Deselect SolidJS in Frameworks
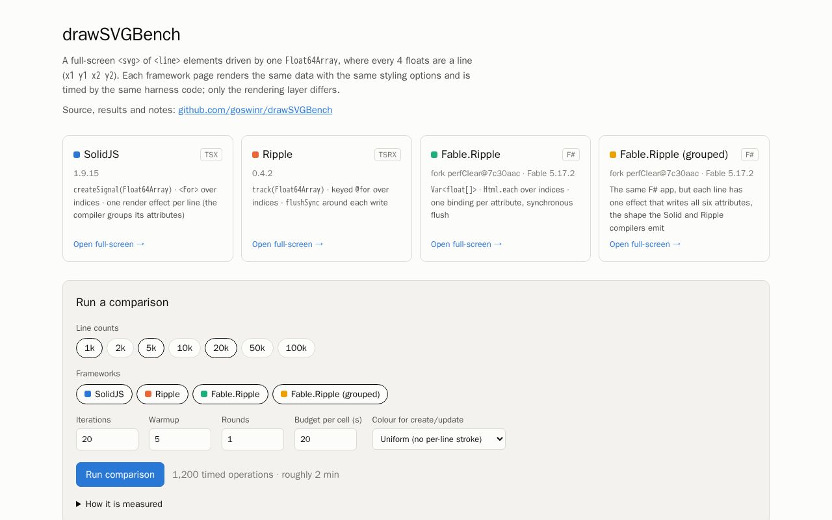The image size is (832, 520). [x=104, y=395]
